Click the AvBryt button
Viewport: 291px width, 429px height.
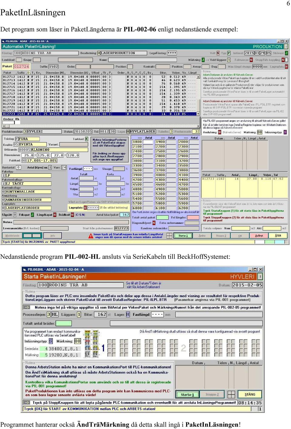(259, 236)
